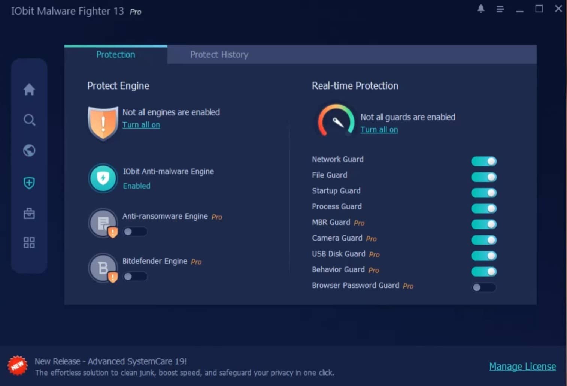Switch off the MBR Guard toggle
The width and height of the screenshot is (567, 386).
tap(484, 224)
